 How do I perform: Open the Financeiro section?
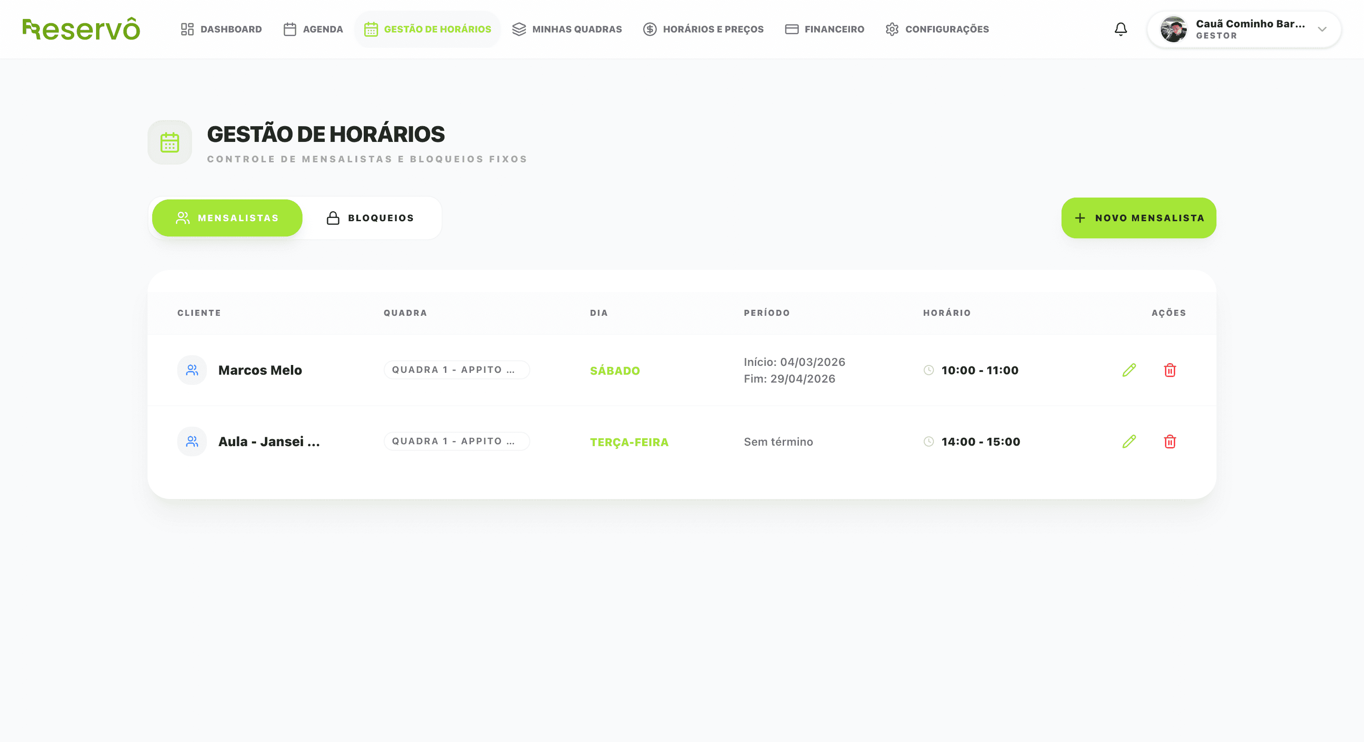(x=824, y=29)
